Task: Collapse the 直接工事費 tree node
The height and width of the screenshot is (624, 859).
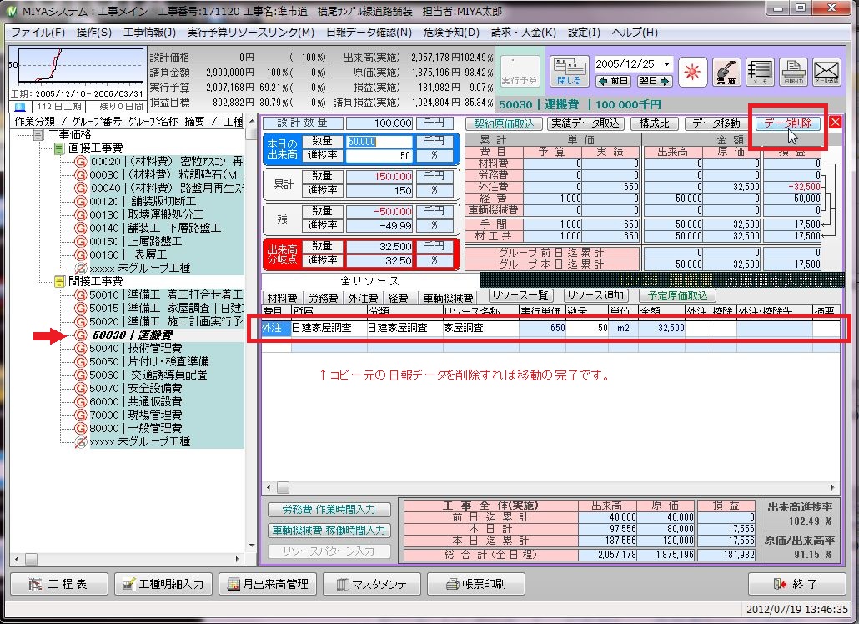Action: pos(59,148)
